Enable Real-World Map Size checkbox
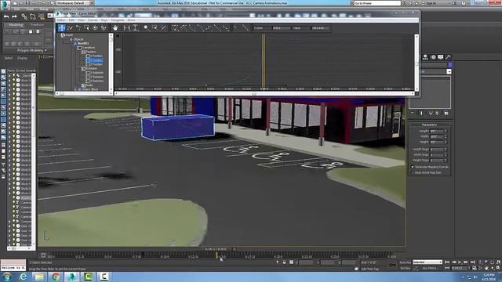This screenshot has width=502, height=282. click(x=413, y=172)
